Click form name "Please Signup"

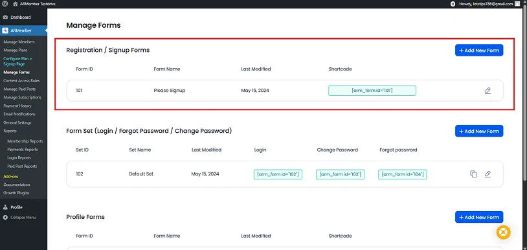point(170,91)
